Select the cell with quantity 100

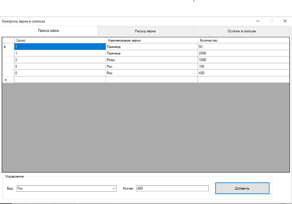(x=243, y=67)
